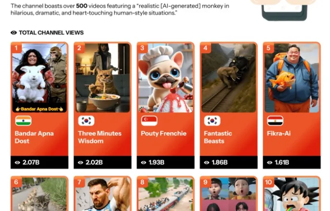Open the rank 10 anime character thumbnail
The image size is (330, 211).
pos(292,194)
